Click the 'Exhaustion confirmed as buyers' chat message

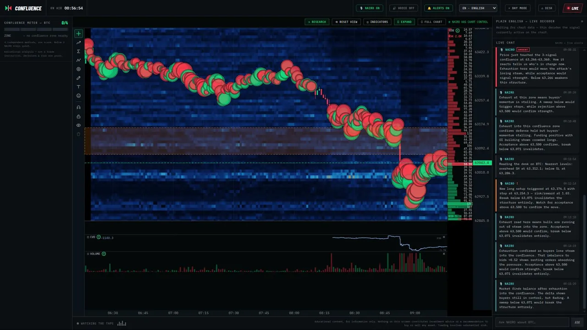click(x=537, y=260)
